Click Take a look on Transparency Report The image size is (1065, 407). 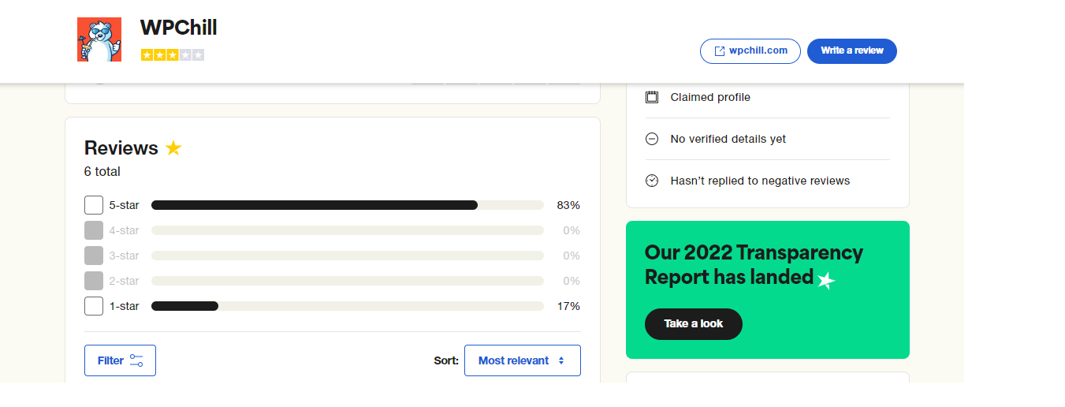click(x=694, y=324)
